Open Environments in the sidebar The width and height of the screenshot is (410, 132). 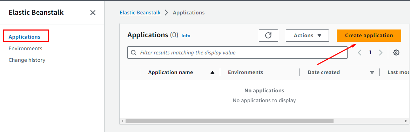[x=25, y=48]
